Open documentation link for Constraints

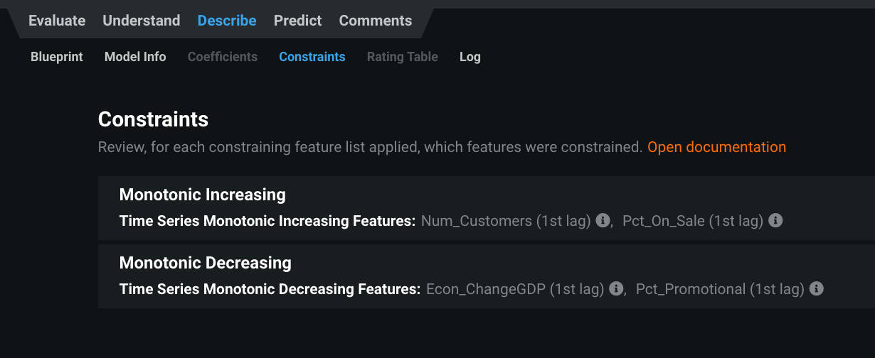[716, 147]
